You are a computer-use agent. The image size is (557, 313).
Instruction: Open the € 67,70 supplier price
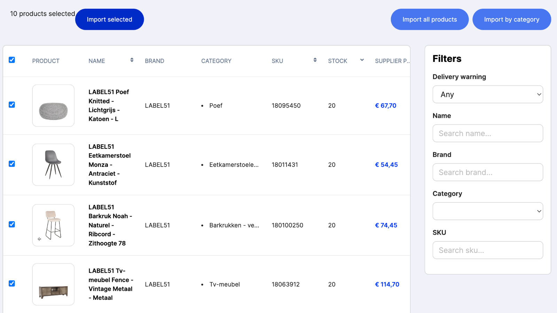[386, 106]
